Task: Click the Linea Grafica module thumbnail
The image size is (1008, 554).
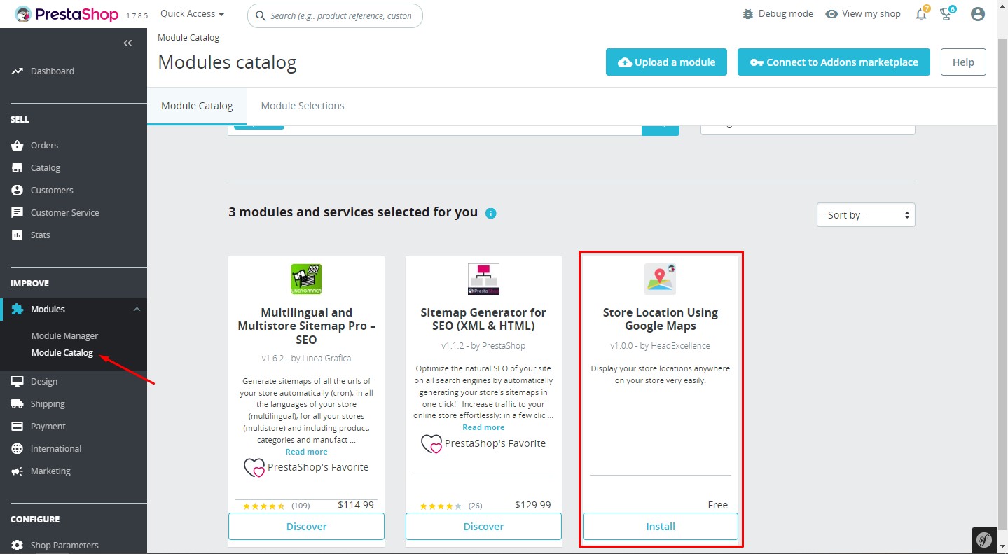Action: tap(306, 279)
